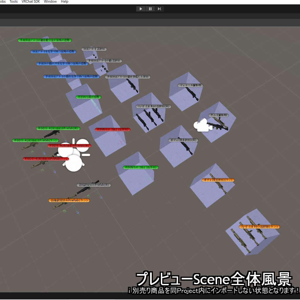Select the white camera gizmo icon
Screen dimensions: 300x300
203,125
